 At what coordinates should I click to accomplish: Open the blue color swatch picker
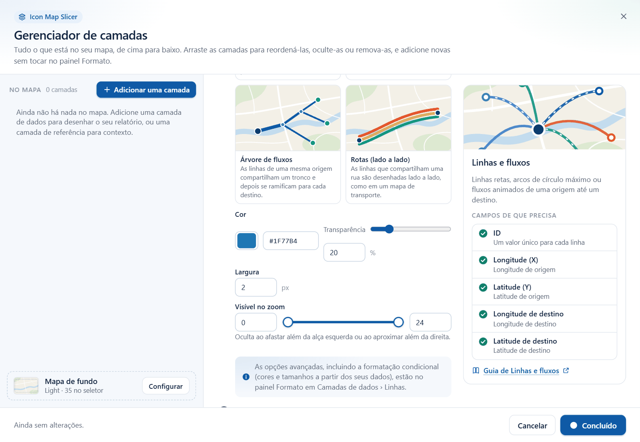pos(247,241)
